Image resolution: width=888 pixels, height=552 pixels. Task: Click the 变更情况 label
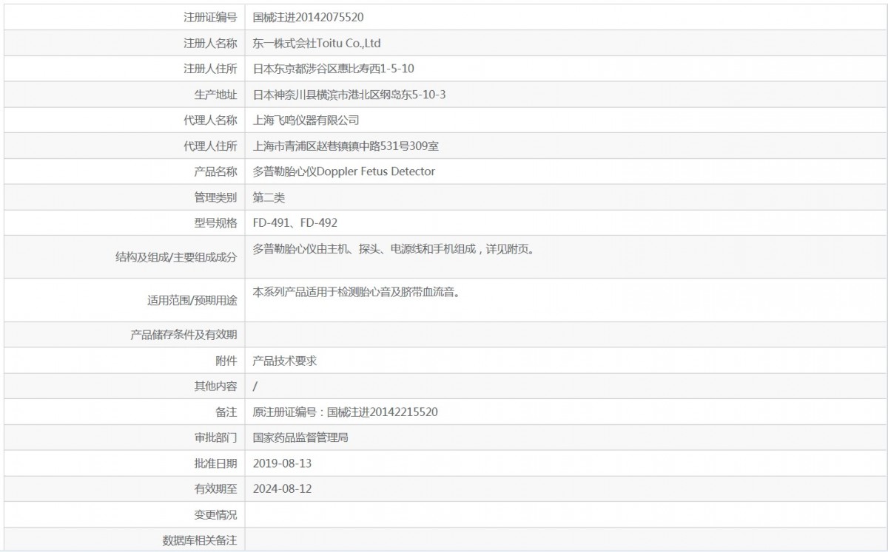215,514
